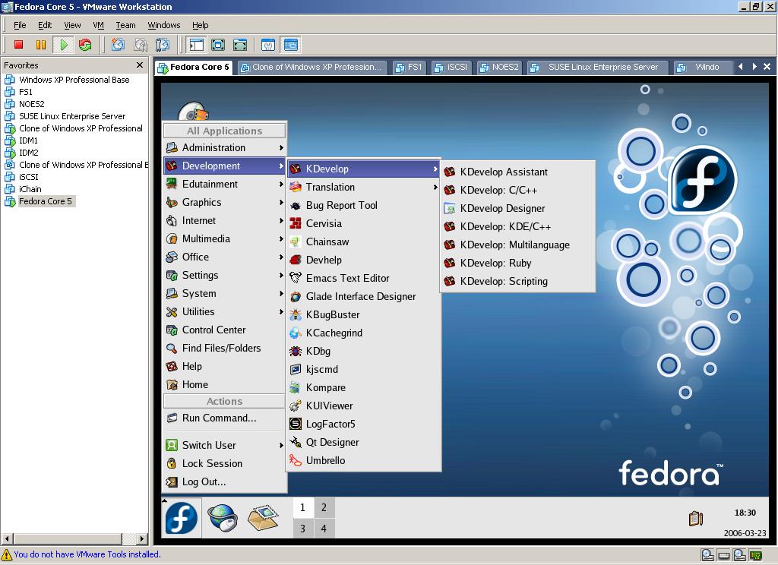Click the Console view toolbar icon
The height and width of the screenshot is (565, 778).
click(x=291, y=45)
